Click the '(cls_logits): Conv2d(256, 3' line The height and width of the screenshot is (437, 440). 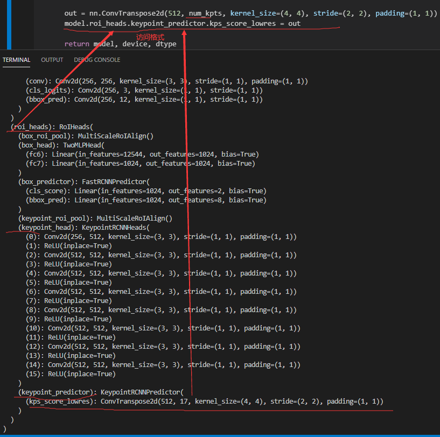[144, 90]
